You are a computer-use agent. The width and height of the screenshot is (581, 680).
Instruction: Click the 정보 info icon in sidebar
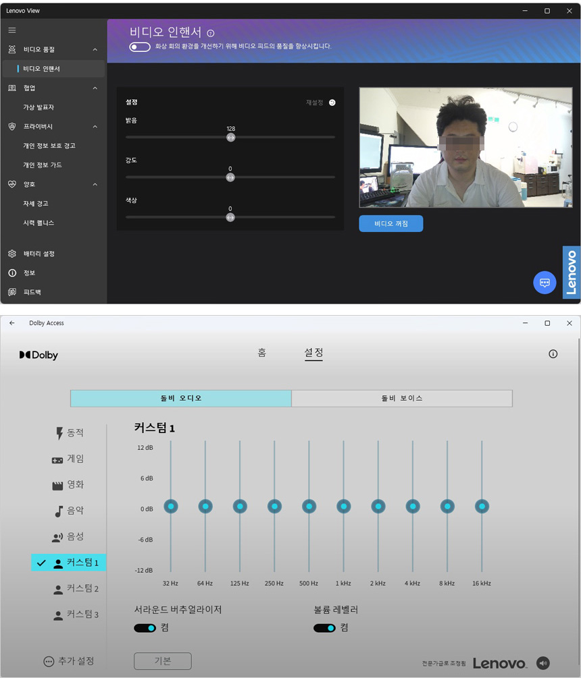click(x=12, y=273)
